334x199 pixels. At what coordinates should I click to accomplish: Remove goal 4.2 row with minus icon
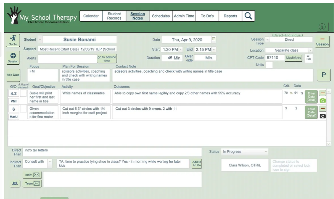click(x=323, y=93)
